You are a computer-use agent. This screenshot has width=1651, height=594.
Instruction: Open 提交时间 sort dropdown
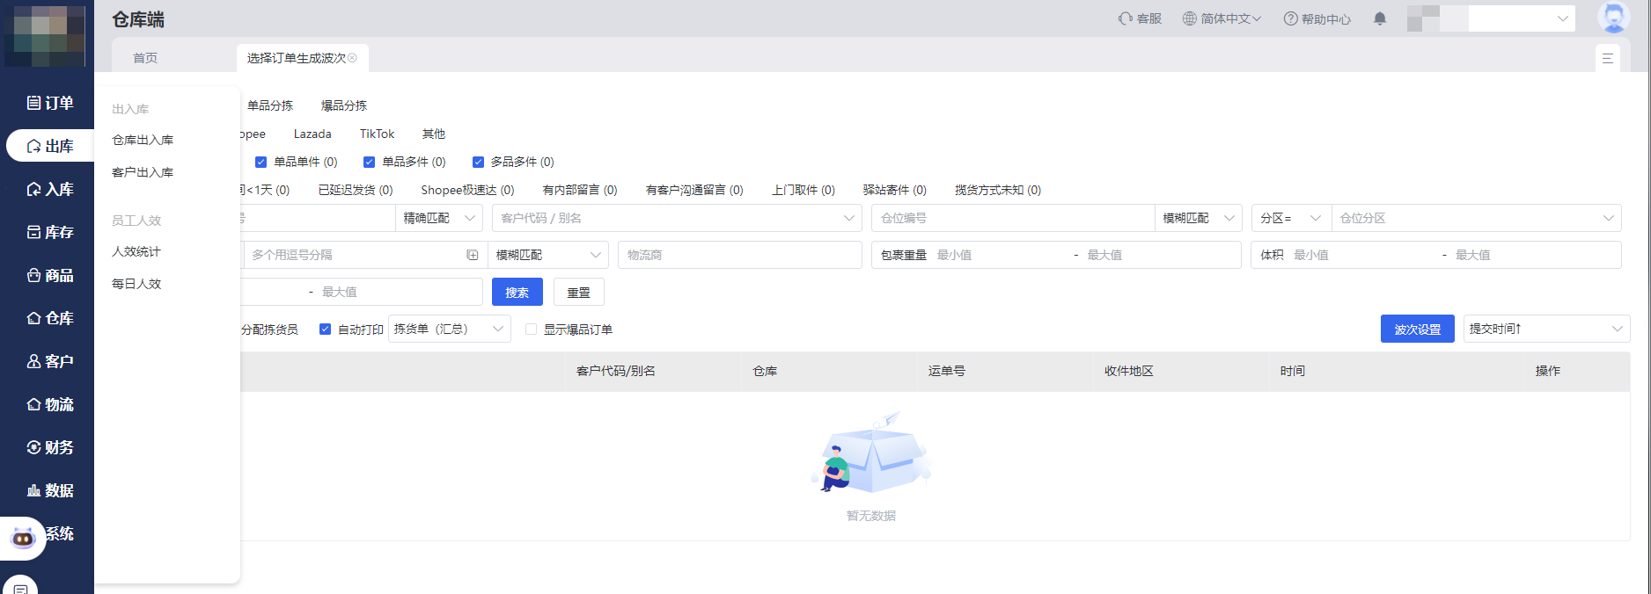point(1546,329)
